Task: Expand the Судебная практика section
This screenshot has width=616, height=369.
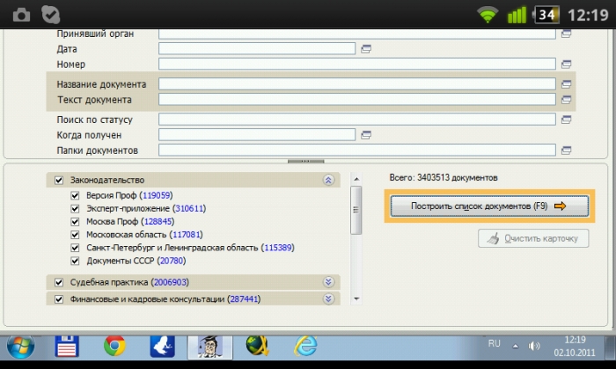Action: [328, 282]
